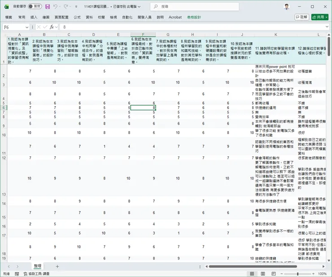The height and width of the screenshot is (277, 332).
Task: Open the user account profile picture
Action: click(287, 7)
